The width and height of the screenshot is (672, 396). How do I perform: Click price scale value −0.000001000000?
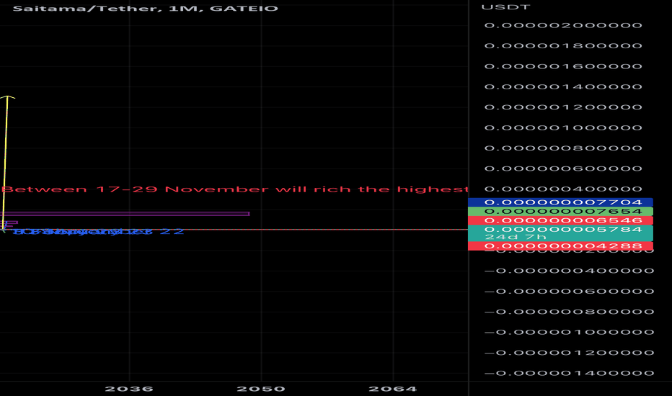click(x=569, y=332)
